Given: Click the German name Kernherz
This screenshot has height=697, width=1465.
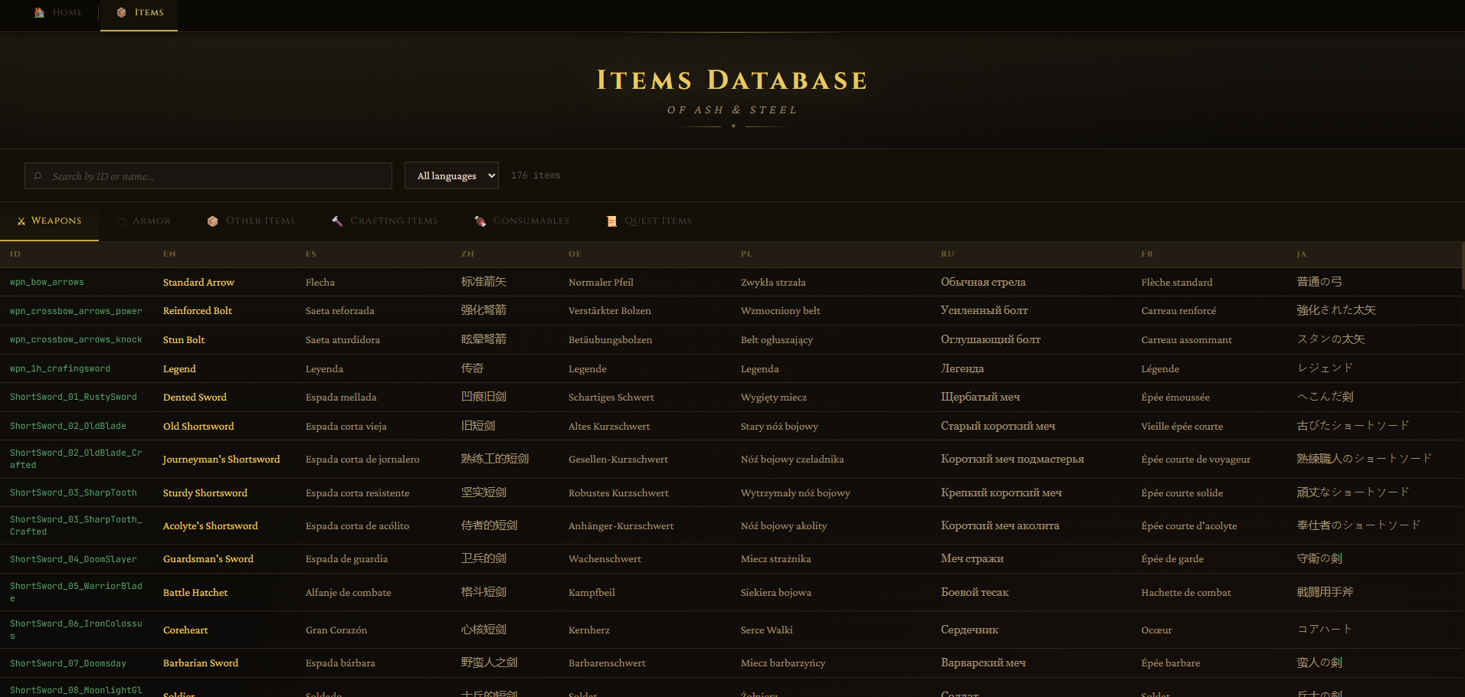Looking at the screenshot, I should click(x=589, y=630).
